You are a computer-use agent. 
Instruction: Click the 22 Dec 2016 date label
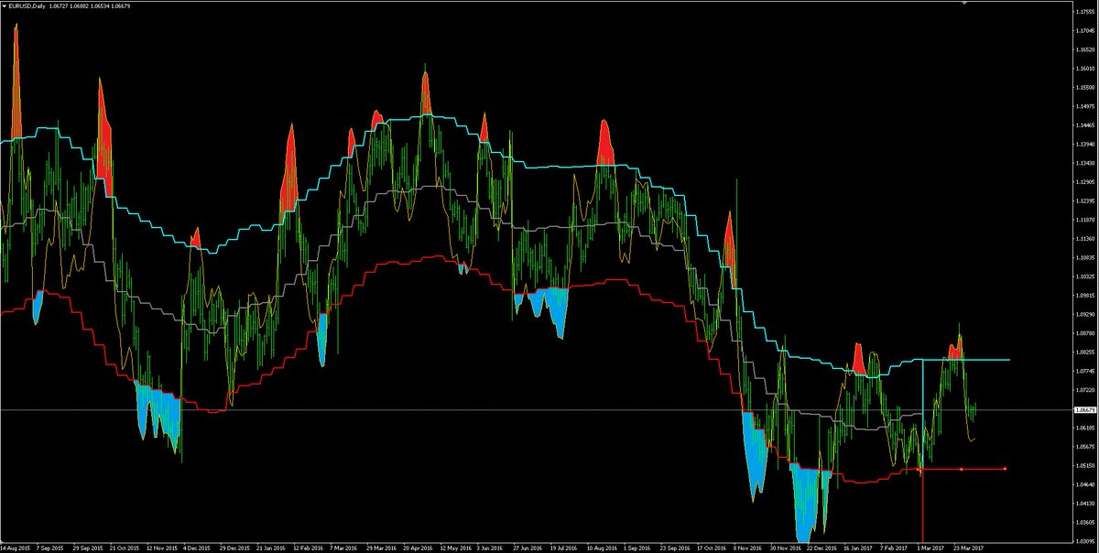(822, 548)
